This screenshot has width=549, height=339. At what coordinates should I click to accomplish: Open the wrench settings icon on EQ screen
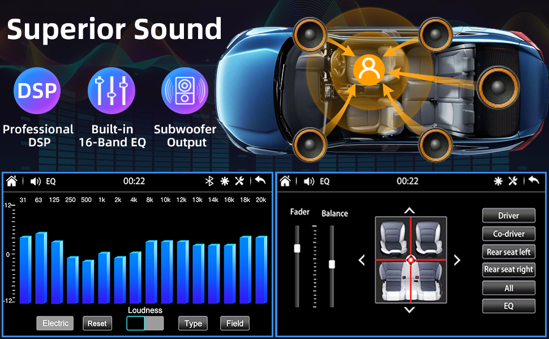[x=239, y=181]
